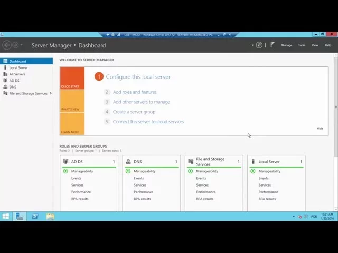Open Performance in File and Storage tile

(x=206, y=192)
